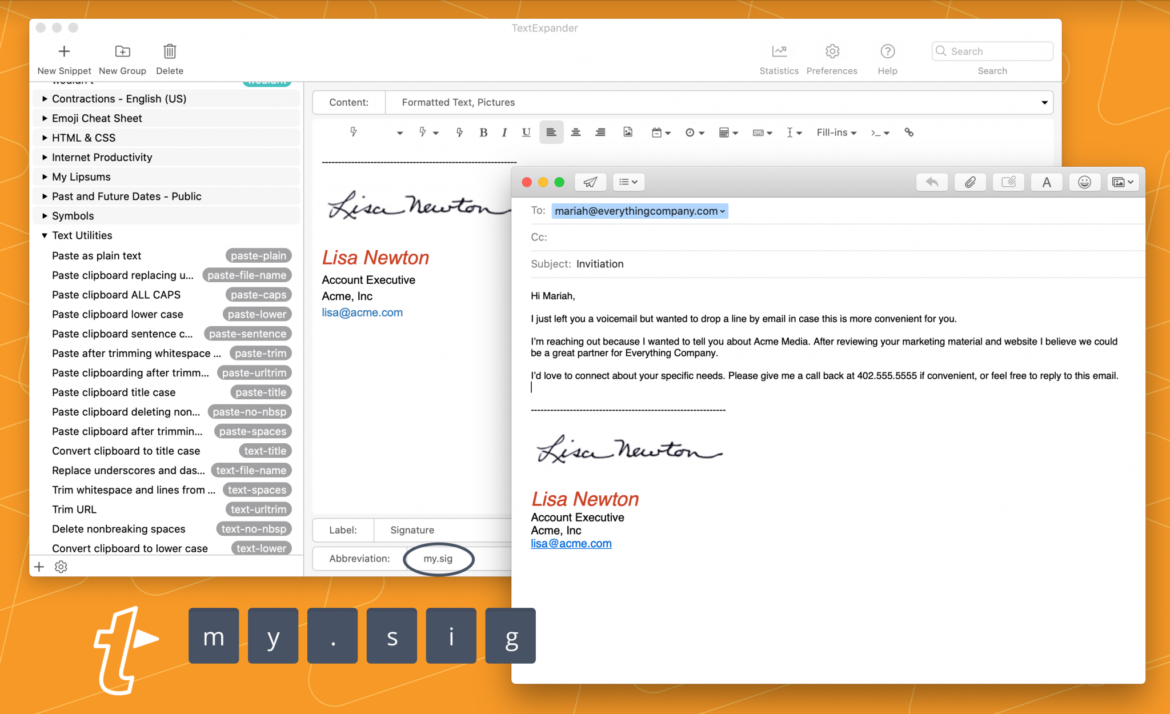Toggle italic formatting in snippet editor

pyautogui.click(x=504, y=133)
